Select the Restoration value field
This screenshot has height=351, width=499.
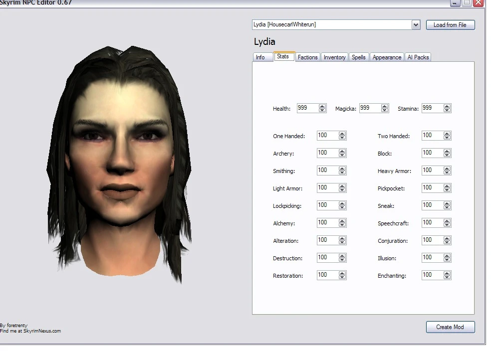328,275
